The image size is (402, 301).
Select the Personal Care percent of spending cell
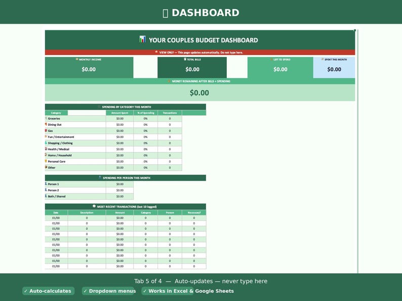(x=146, y=162)
